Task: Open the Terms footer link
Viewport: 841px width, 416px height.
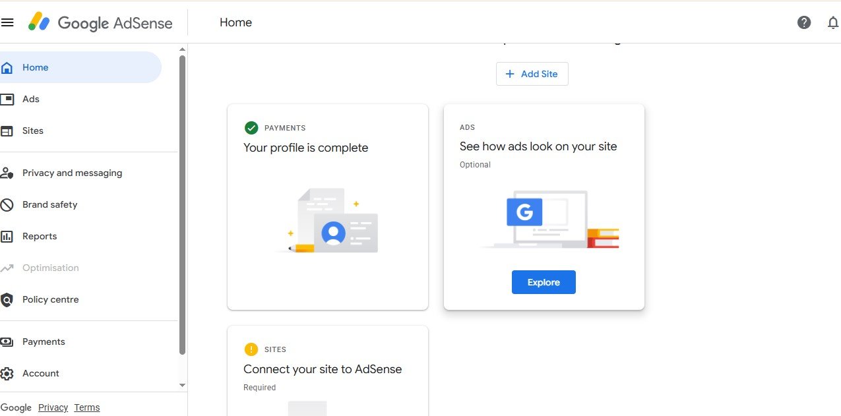Action: tap(87, 407)
